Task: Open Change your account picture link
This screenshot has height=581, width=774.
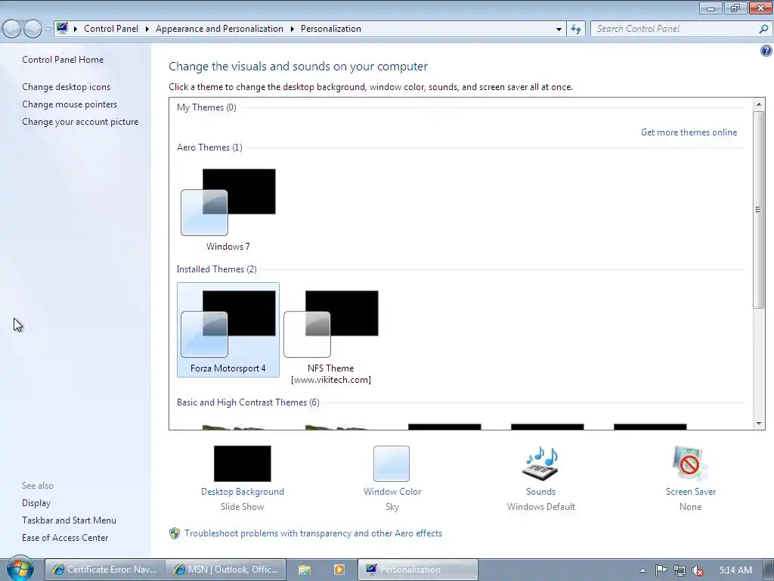Action: (x=80, y=122)
